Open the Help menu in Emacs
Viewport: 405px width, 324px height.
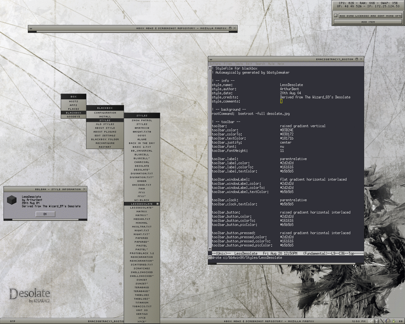(x=281, y=64)
